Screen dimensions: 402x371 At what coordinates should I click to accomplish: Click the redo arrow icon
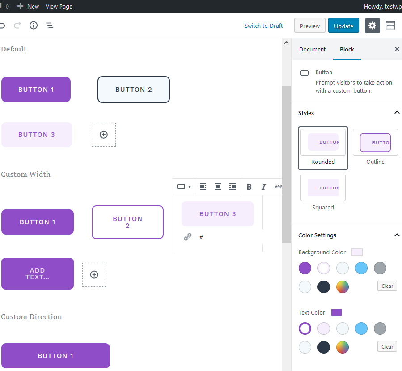coord(17,26)
